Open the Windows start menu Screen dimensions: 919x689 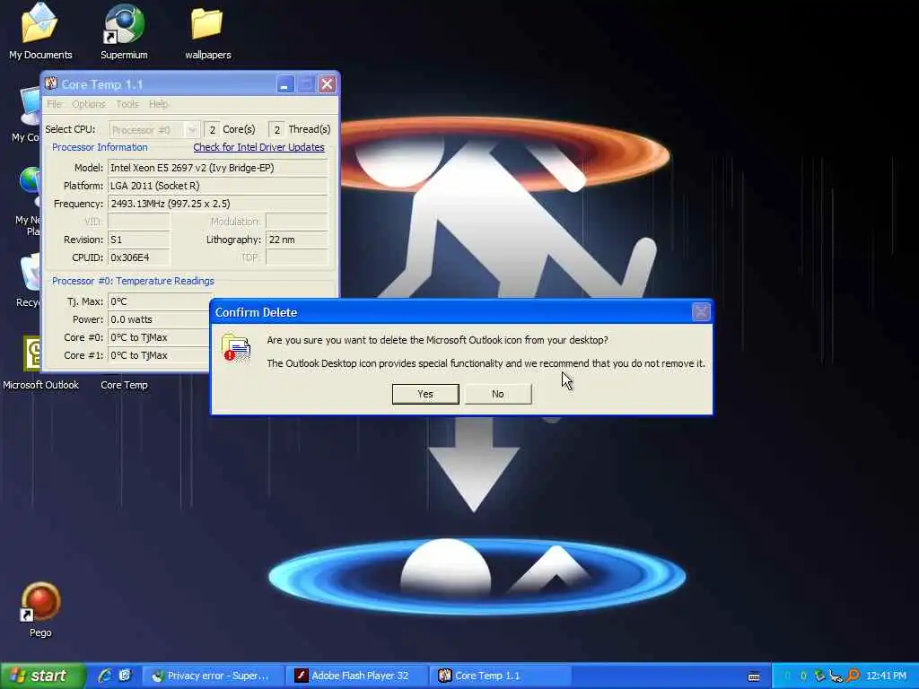tap(42, 676)
